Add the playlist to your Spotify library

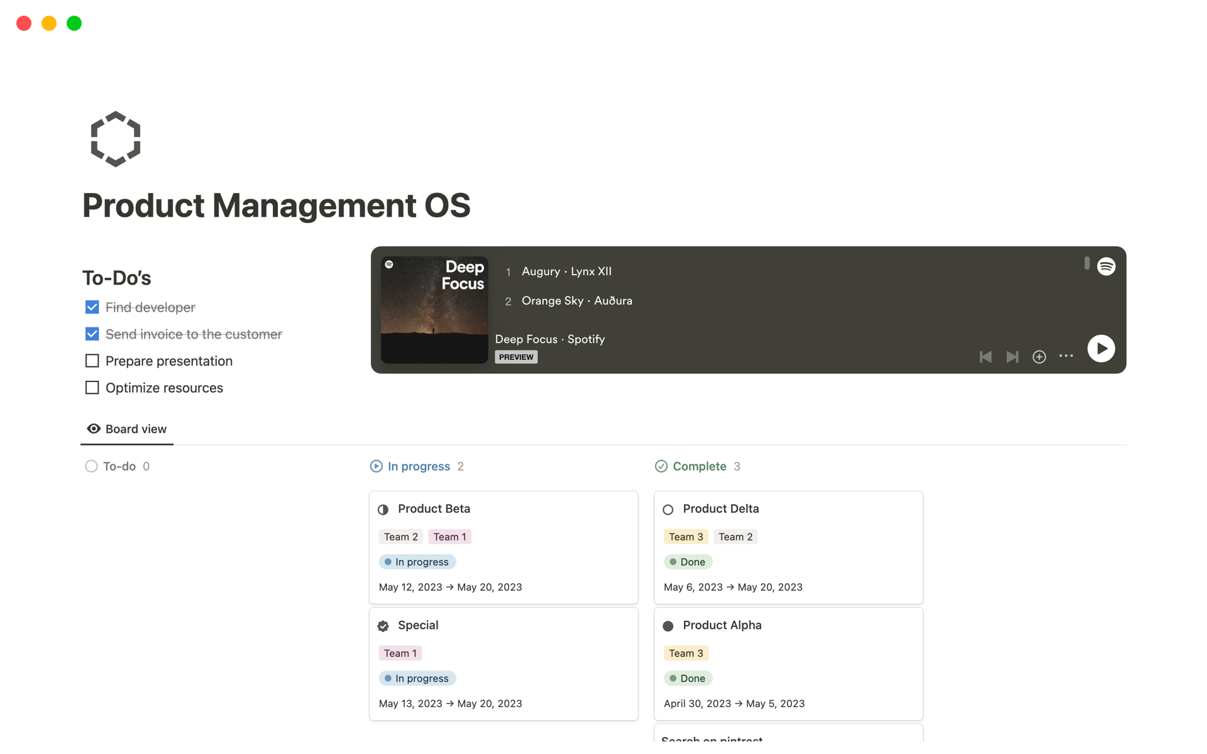click(x=1039, y=356)
